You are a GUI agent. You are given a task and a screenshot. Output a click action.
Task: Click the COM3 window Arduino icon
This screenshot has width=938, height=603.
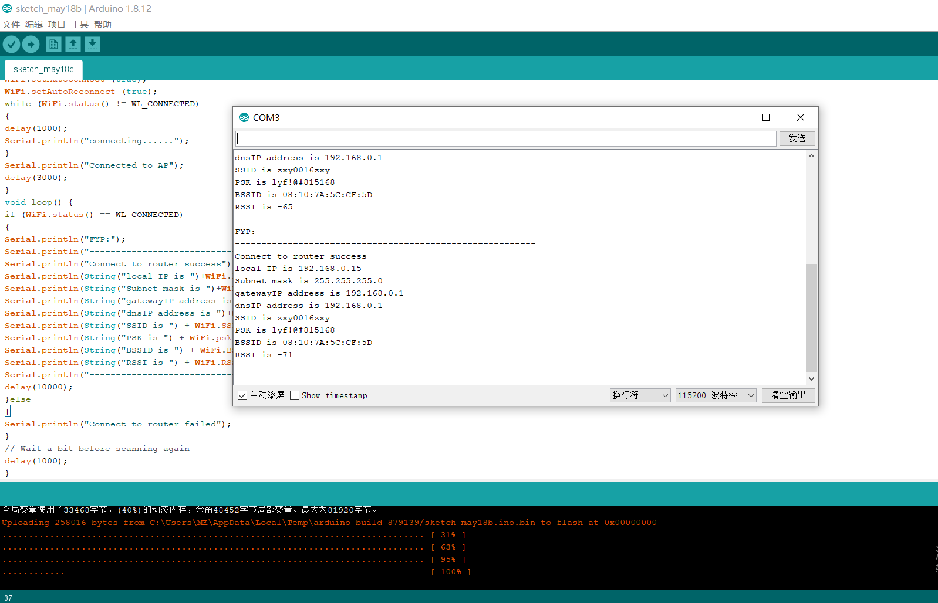(244, 117)
